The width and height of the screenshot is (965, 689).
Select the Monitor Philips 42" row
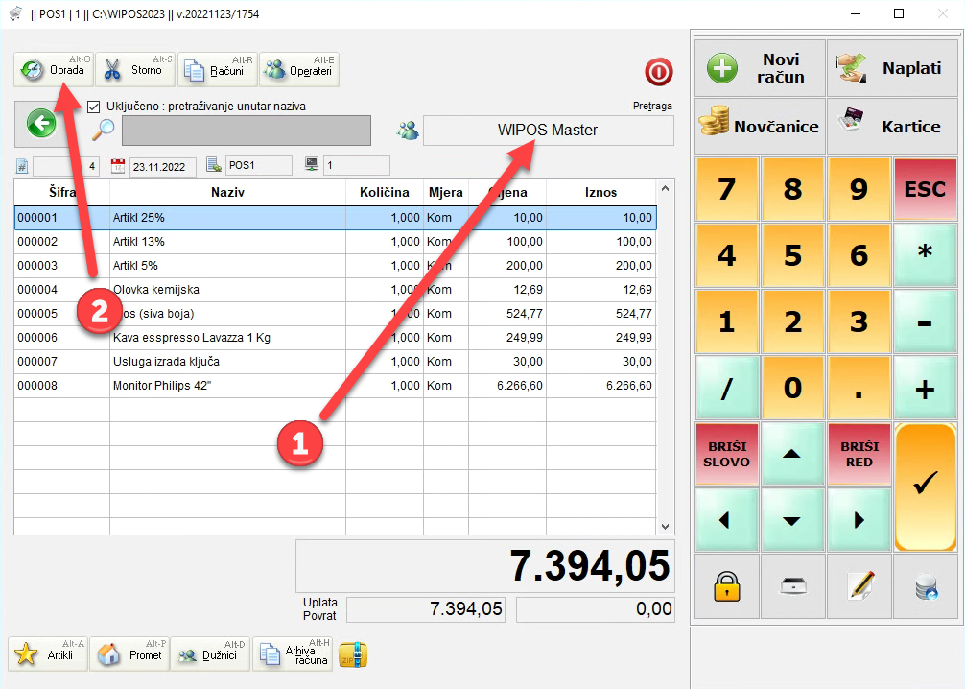pyautogui.click(x=335, y=386)
